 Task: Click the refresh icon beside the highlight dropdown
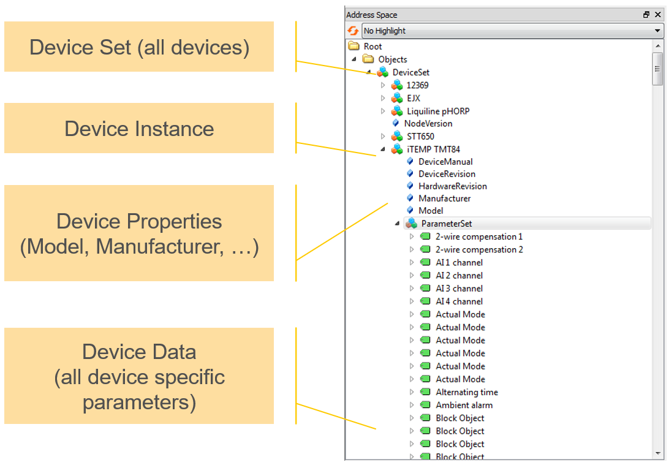click(353, 31)
